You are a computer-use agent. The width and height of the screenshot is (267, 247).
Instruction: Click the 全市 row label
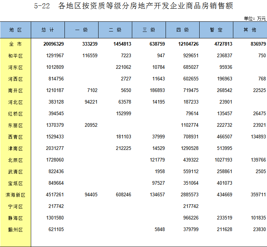click(16, 44)
